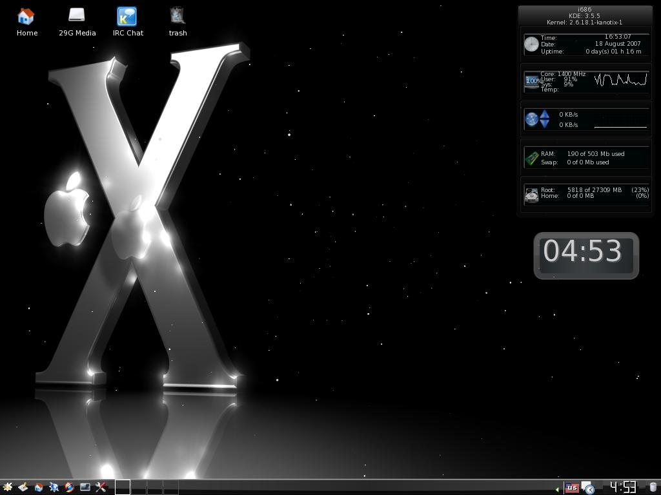661x495 pixels.
Task: Click the network globe icon
Action: [x=531, y=119]
